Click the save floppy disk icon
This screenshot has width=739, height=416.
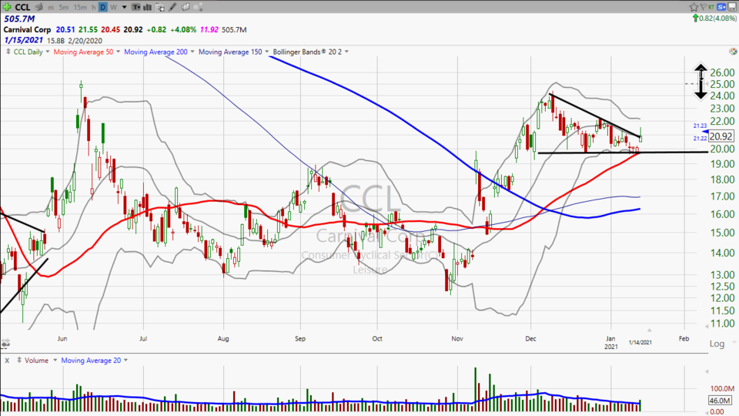point(732,7)
